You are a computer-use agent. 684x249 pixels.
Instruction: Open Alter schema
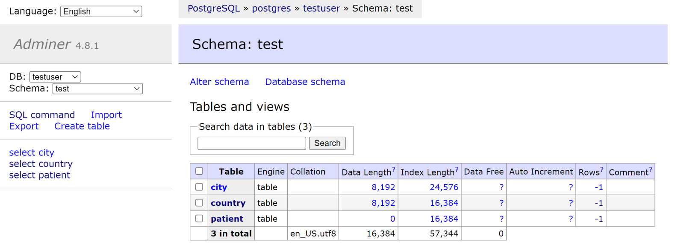click(219, 82)
